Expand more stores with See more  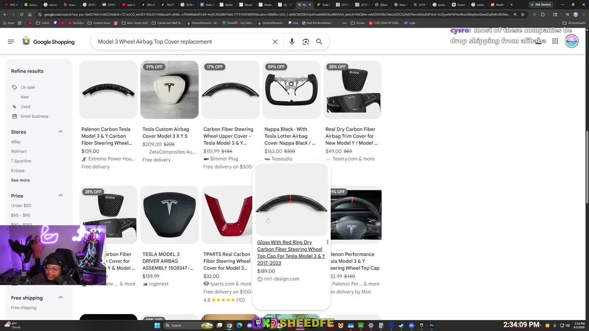(20, 180)
